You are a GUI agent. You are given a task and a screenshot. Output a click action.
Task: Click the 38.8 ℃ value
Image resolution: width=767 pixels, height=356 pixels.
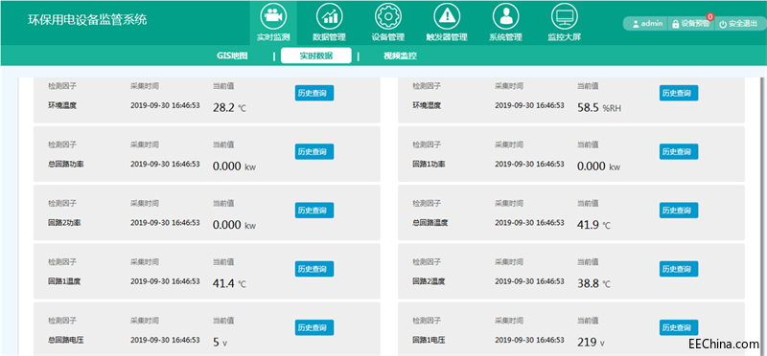(593, 283)
